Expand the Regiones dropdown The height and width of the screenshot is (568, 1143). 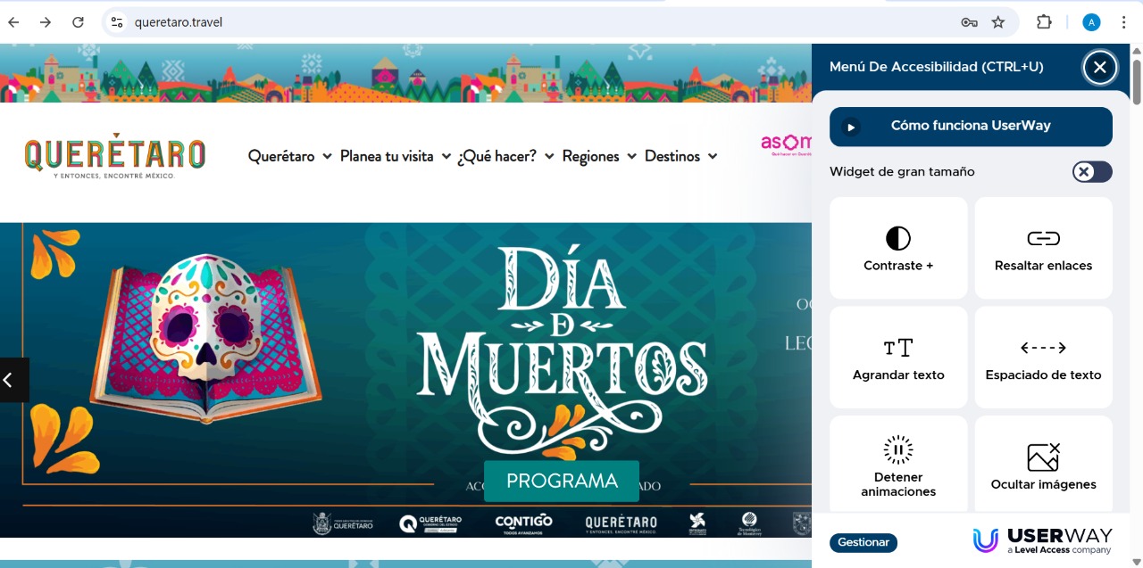click(591, 156)
